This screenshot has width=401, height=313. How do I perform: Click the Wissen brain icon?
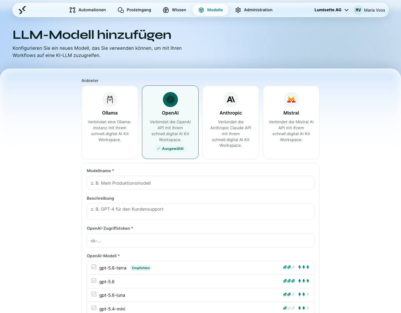pyautogui.click(x=166, y=10)
